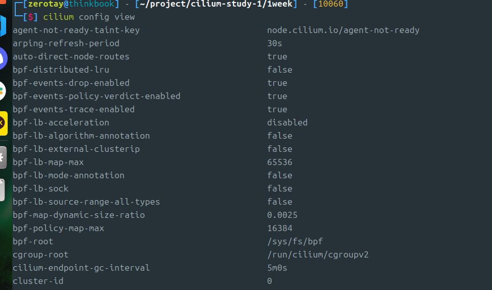This screenshot has width=492, height=290.
Task: Click the 10060 counter in the prompt
Action: [331, 4]
